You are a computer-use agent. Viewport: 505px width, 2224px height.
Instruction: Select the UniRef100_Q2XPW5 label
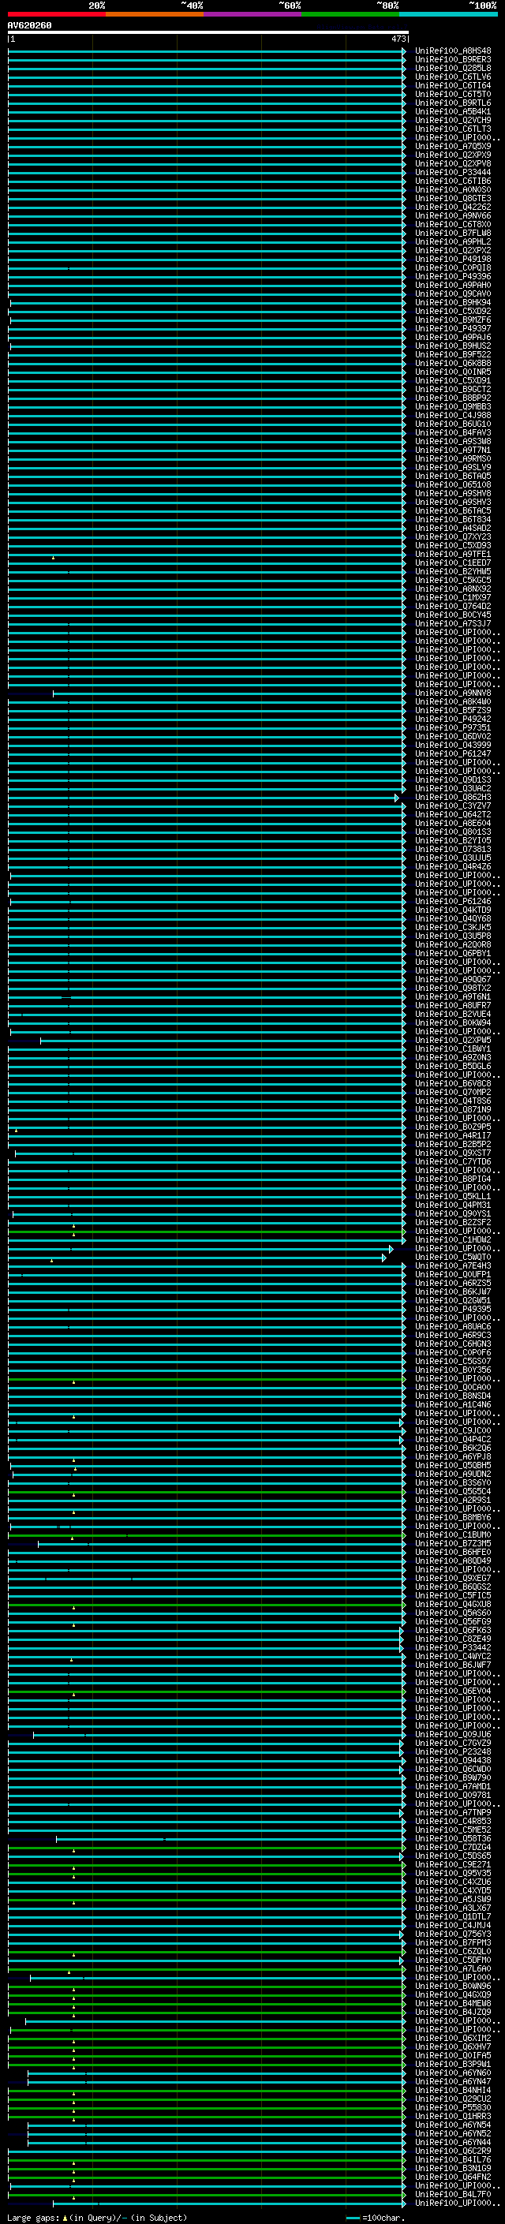tap(453, 1041)
